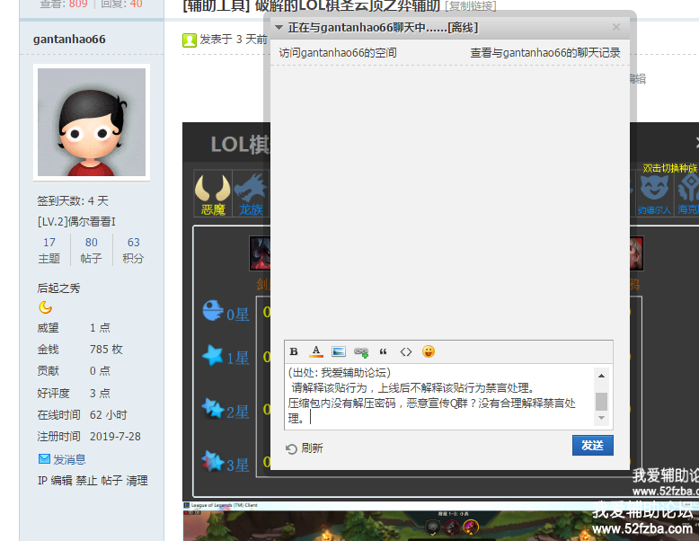Open the emoji smiley picker
This screenshot has width=699, height=541.
tap(429, 351)
